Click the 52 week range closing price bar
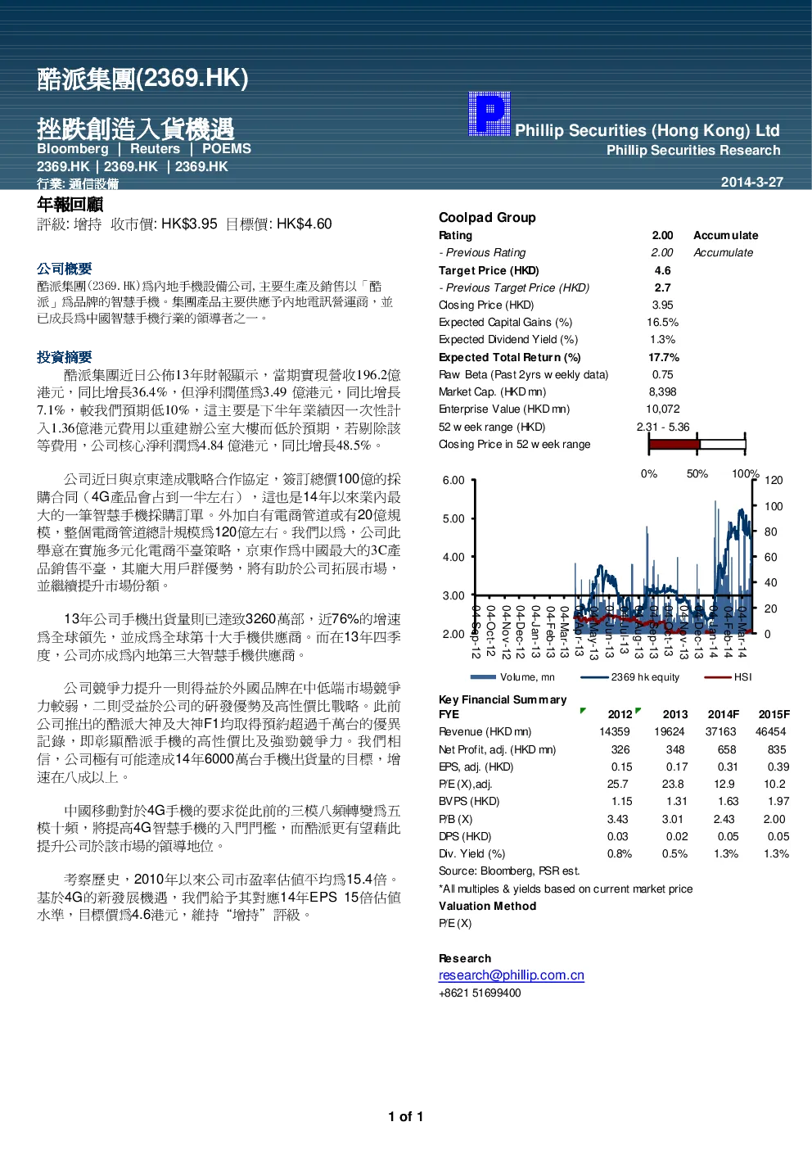The image size is (812, 1149). [x=697, y=445]
